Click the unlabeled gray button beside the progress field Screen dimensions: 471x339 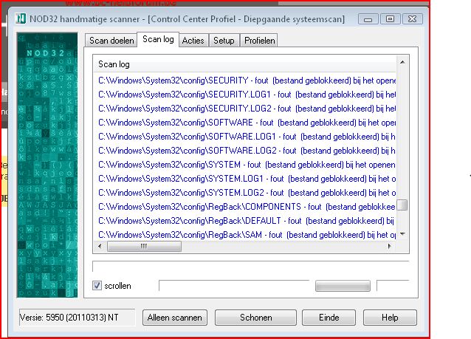[343, 286]
